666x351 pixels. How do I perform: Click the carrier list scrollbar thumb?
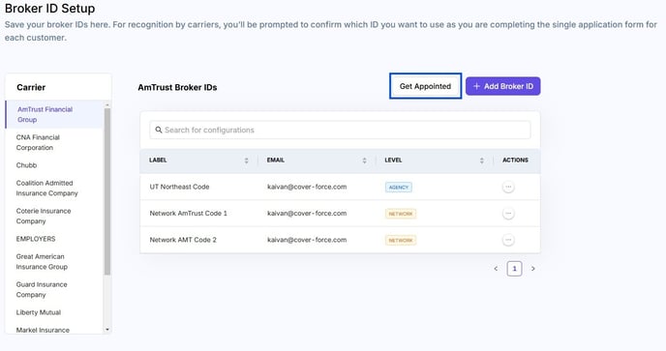click(x=107, y=191)
